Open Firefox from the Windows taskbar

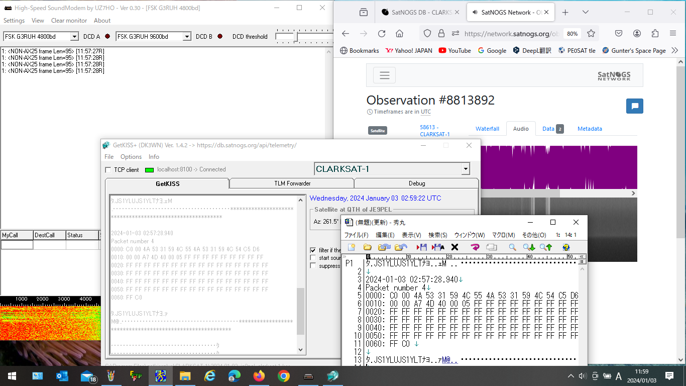[259, 376]
